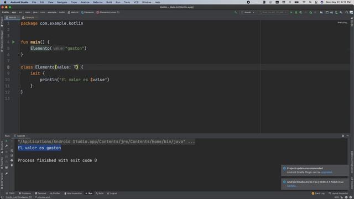
Task: Click the Debug app bug icon in the toolbar
Action: pyautogui.click(x=296, y=12)
